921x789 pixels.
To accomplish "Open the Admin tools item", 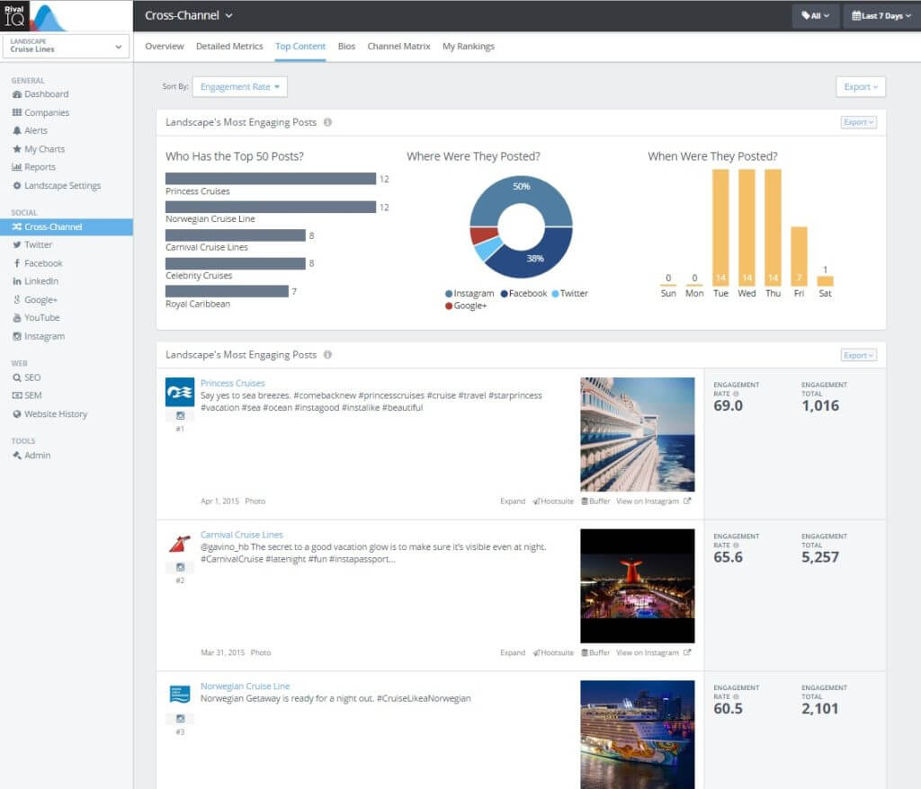I will [31, 455].
